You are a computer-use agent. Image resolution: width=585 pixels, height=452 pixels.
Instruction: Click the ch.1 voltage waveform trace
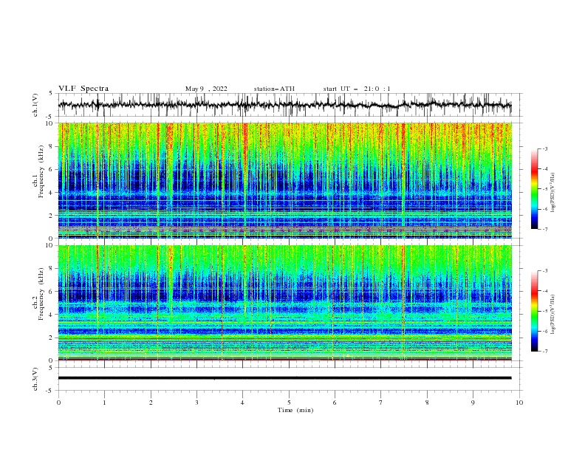284,105
